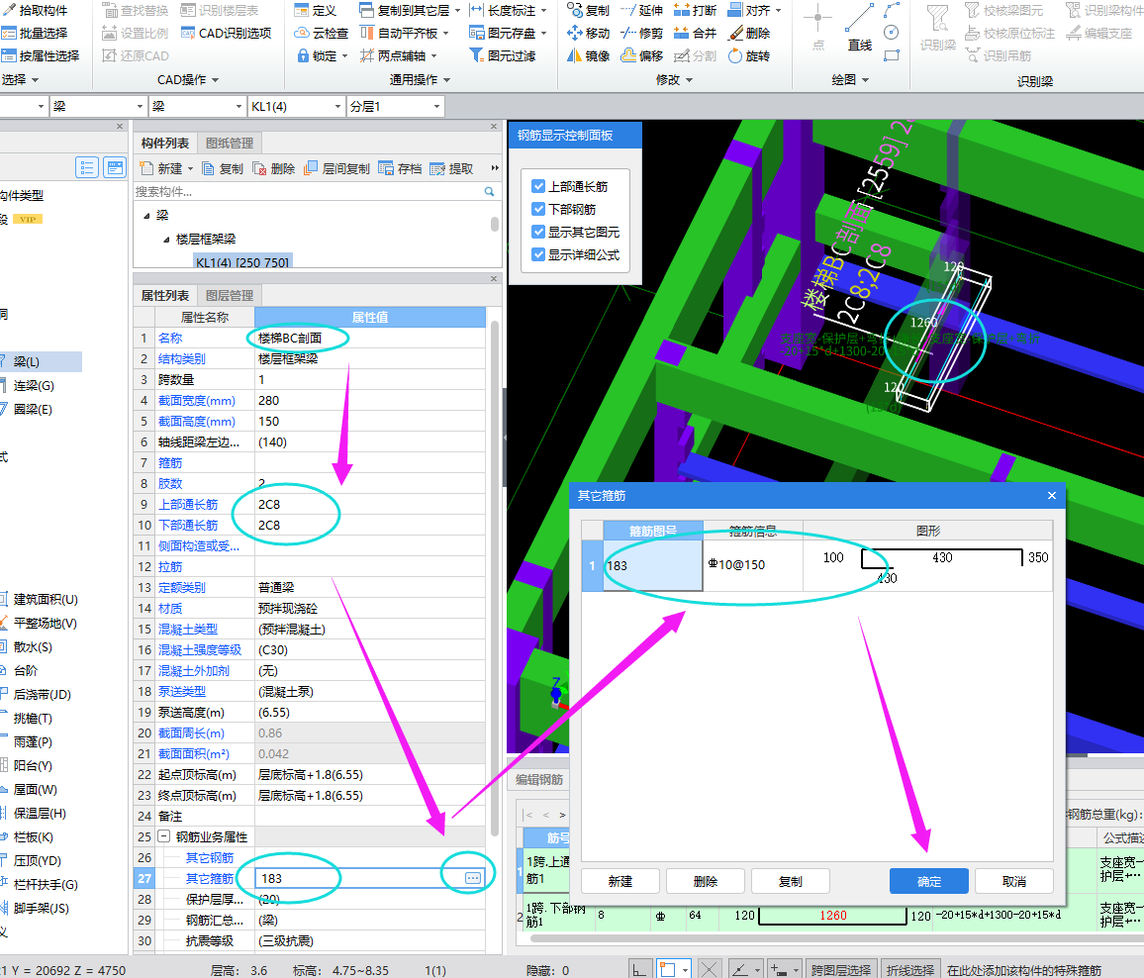Switch to list view icon in left panel
Viewport: 1144px width, 978px height.
(x=87, y=168)
